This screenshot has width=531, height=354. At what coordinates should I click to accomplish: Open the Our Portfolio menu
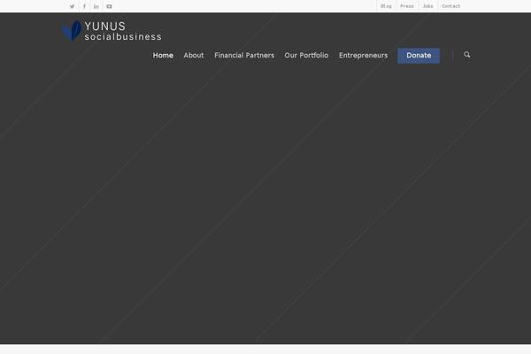pos(306,55)
